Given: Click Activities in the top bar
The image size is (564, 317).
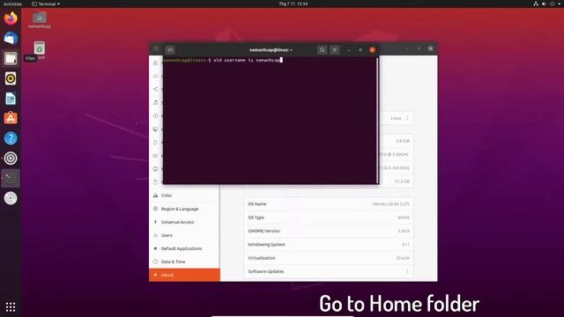Looking at the screenshot, I should [x=12, y=4].
